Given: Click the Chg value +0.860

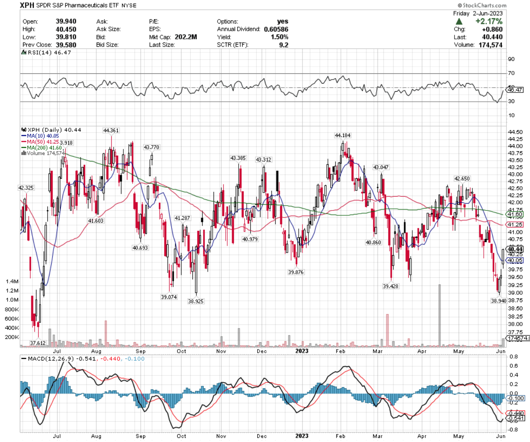Looking at the screenshot, I should click(x=492, y=29).
